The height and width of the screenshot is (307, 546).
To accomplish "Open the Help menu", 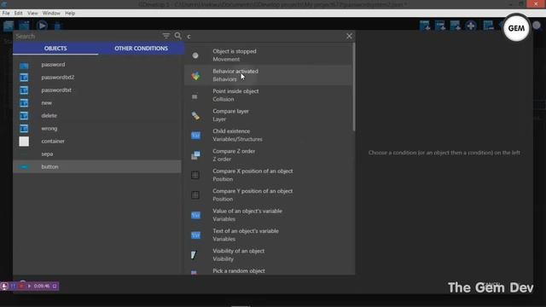I will pos(70,14).
